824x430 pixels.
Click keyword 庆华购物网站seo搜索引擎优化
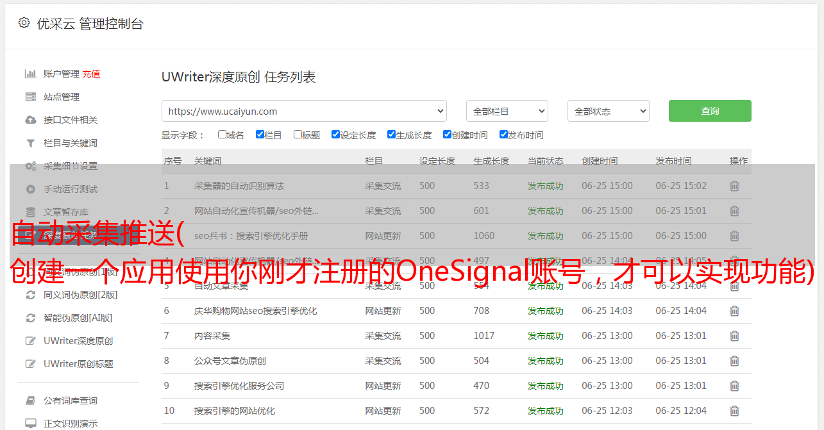pyautogui.click(x=256, y=311)
